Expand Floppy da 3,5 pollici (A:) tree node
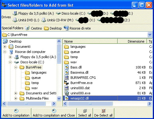The width and height of the screenshot is (154, 119). pos(10,57)
